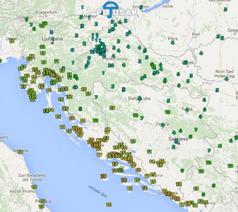Click the Villach city marker circle

coord(32,17)
